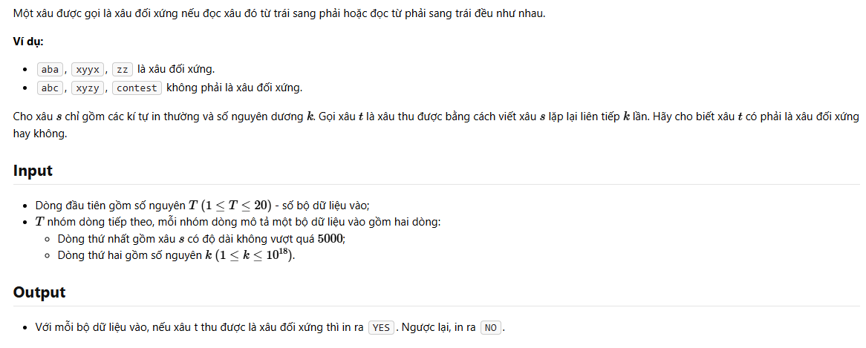Click the line starting 'Dòng thứ hai gồm số nguyên'
The image size is (866, 348).
(177, 255)
